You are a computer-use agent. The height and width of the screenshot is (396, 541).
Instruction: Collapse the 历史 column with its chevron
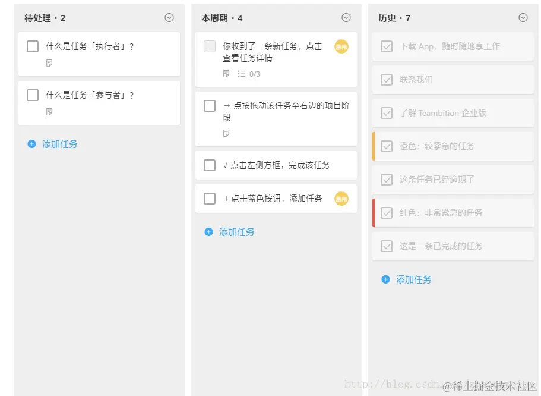pyautogui.click(x=523, y=17)
